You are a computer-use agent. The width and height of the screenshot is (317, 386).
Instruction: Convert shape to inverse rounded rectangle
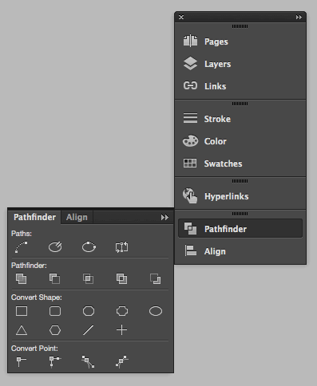122,311
